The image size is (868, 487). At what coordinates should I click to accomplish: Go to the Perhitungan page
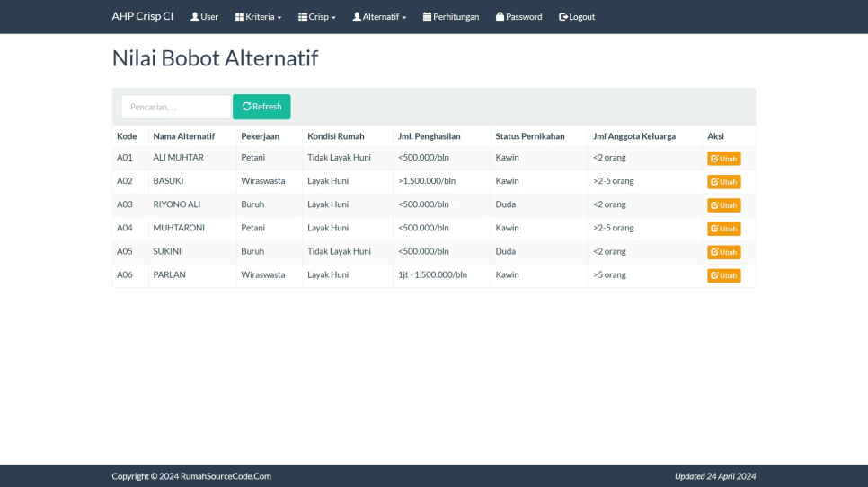(451, 17)
